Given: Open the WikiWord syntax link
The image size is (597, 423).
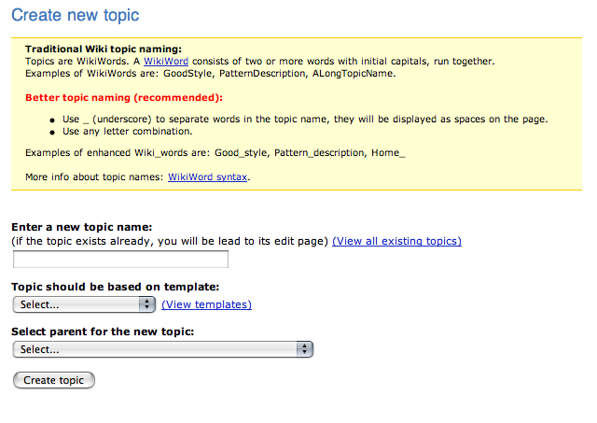Looking at the screenshot, I should (207, 176).
